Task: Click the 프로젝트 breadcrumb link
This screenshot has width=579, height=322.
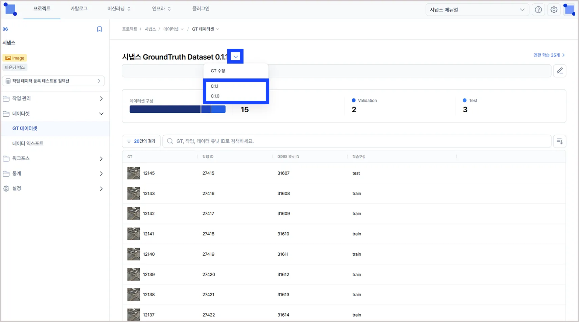Action: [130, 29]
